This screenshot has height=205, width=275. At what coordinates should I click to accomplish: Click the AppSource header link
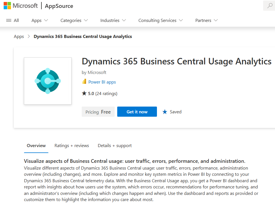59,6
